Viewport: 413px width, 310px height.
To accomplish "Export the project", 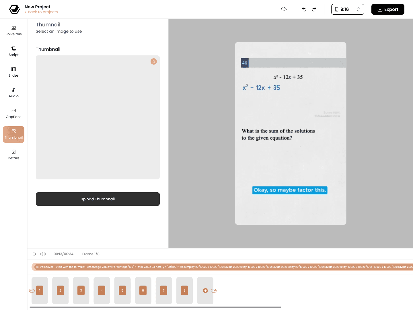I will pyautogui.click(x=388, y=9).
